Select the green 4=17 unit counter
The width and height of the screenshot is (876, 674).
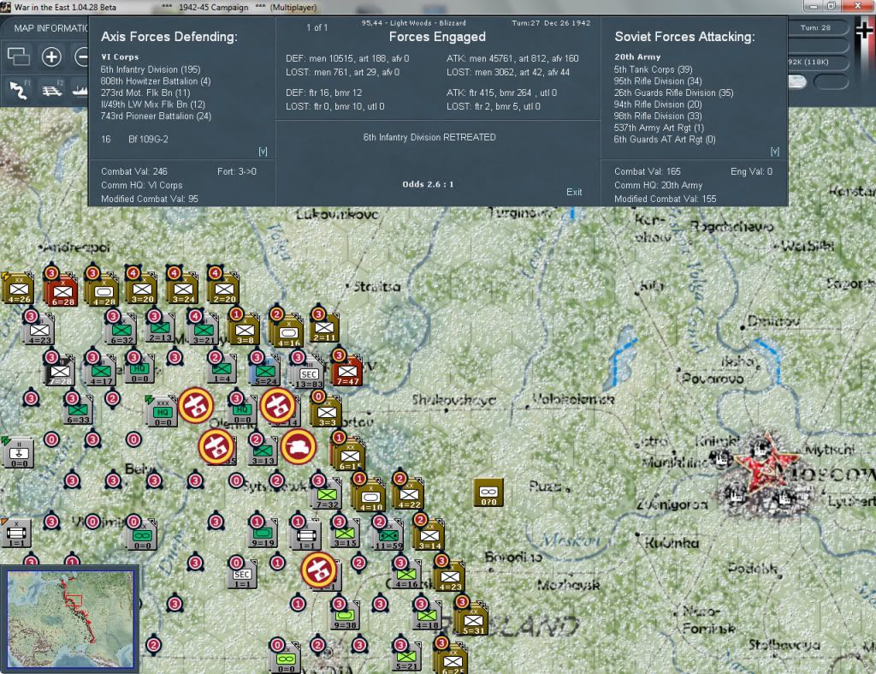tap(101, 372)
